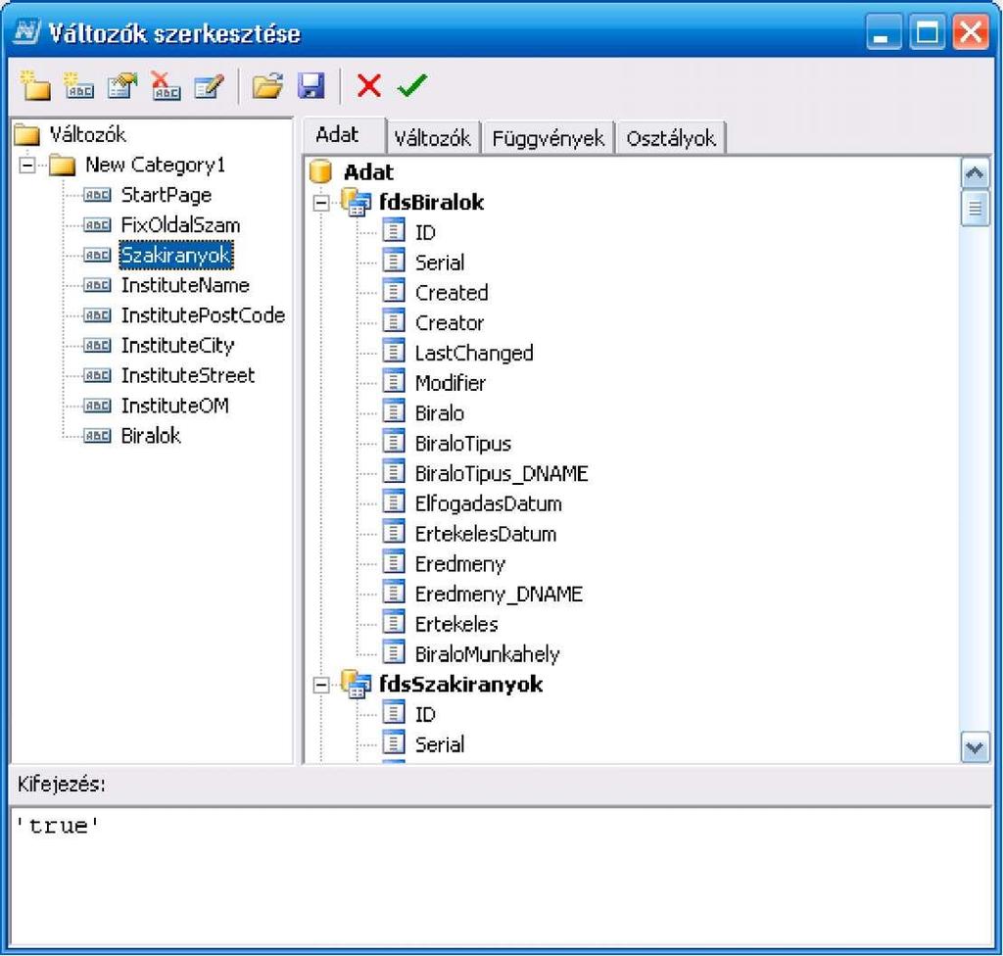Viewport: 1003px width, 956px height.
Task: Click the ABC icon beside Biralok
Action: pos(97,436)
